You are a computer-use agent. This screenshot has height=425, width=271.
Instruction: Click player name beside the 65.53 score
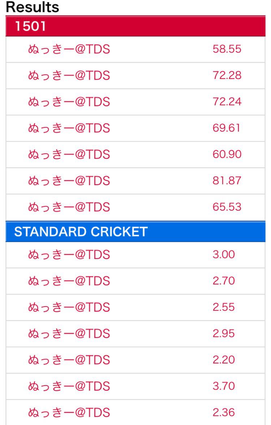[x=69, y=207]
